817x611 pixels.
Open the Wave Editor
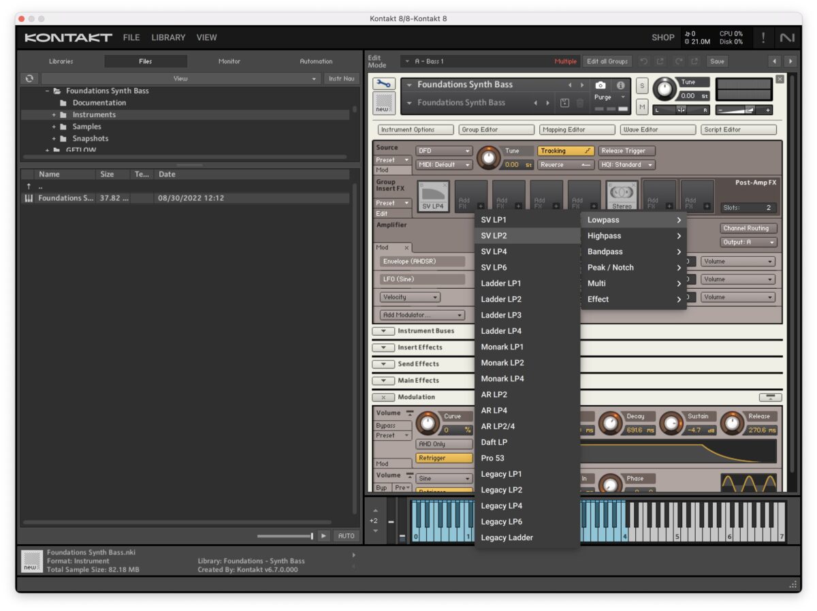[658, 129]
